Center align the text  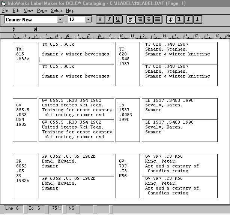click(149, 19)
